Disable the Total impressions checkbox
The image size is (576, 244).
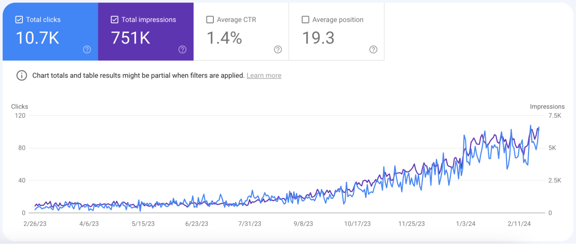[x=114, y=20]
